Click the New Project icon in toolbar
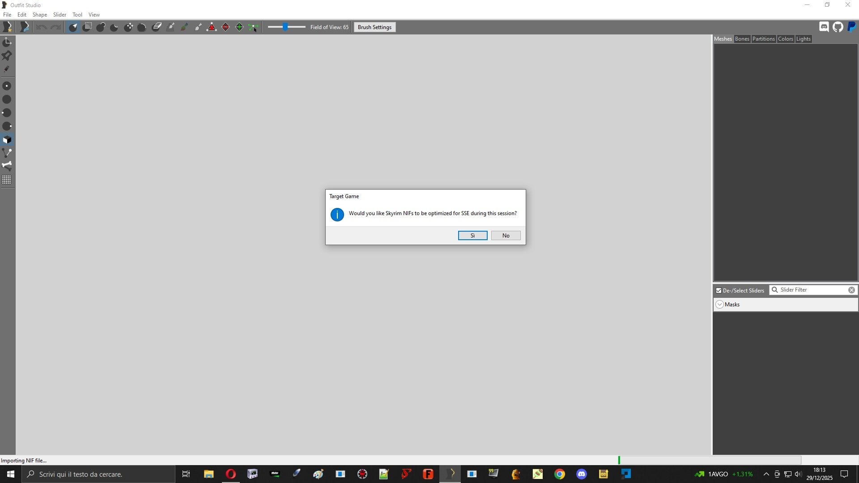 [x=7, y=27]
